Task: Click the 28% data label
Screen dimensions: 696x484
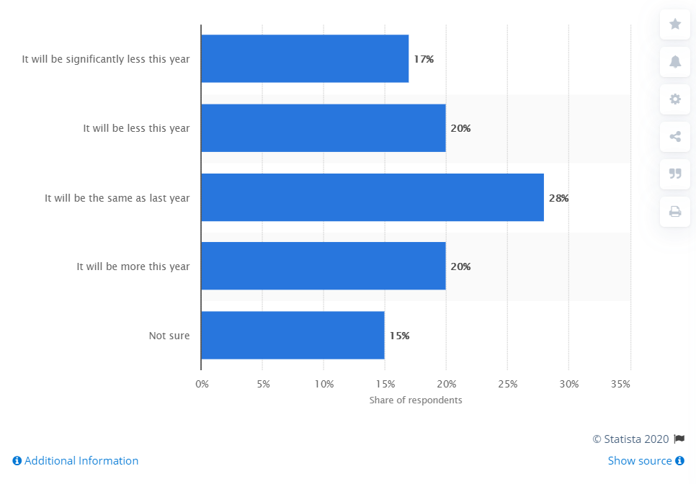Action: (x=558, y=198)
